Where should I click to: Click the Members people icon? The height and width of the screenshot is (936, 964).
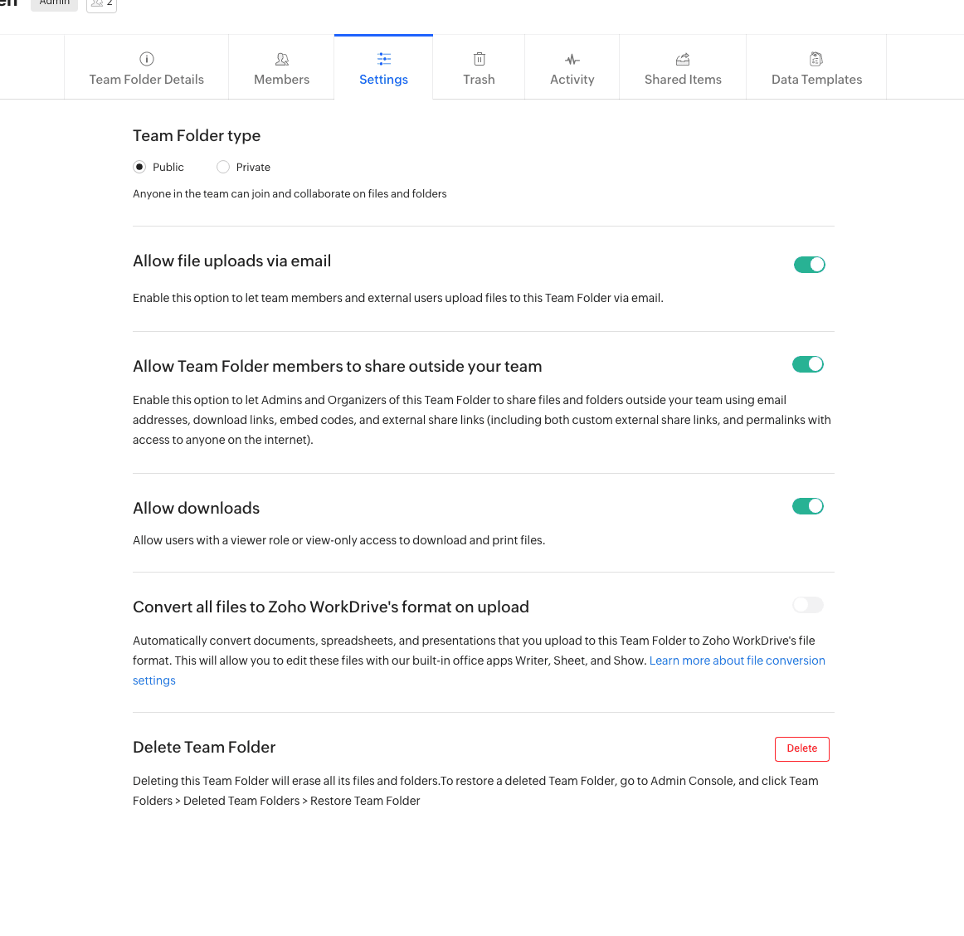[x=282, y=59]
